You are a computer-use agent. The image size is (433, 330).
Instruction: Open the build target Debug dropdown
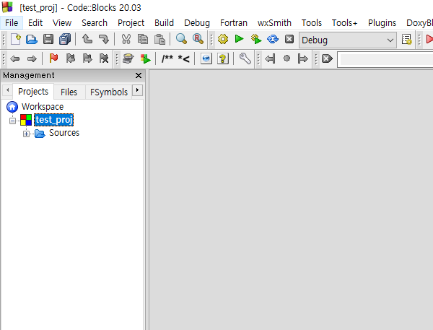coord(348,40)
